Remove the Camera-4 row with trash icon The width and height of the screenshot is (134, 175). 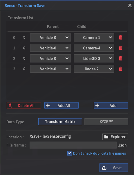coord(121,48)
